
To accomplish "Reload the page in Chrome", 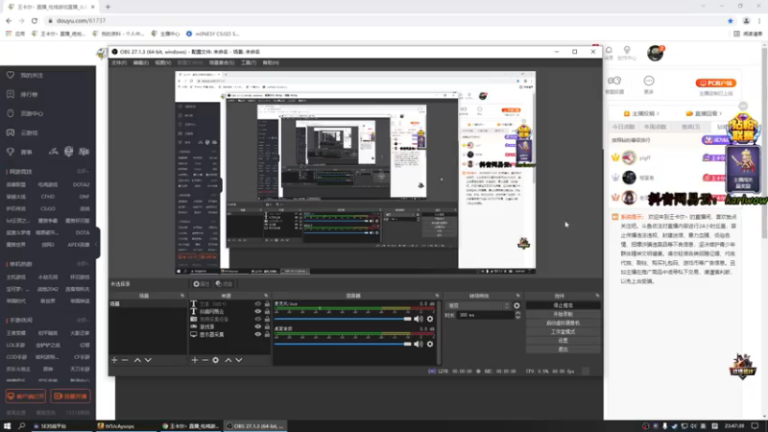I will 35,20.
